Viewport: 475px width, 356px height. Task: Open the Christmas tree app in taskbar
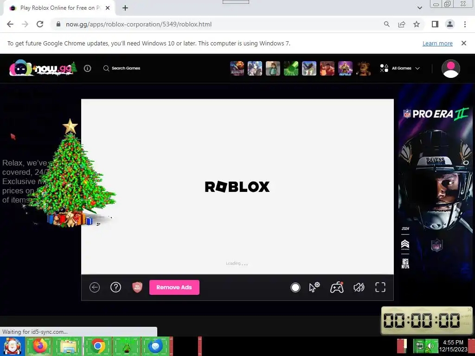[126, 346]
